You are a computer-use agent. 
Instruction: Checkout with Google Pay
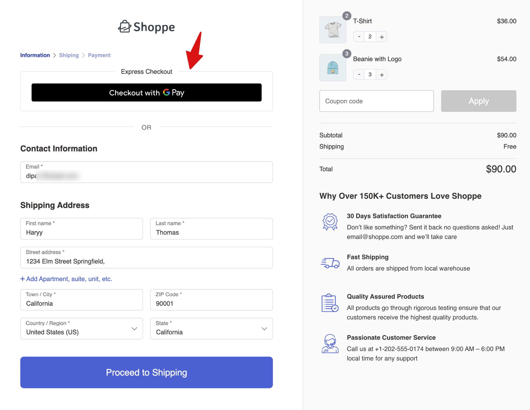[146, 92]
